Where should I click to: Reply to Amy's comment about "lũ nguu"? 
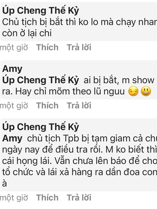[79, 105]
